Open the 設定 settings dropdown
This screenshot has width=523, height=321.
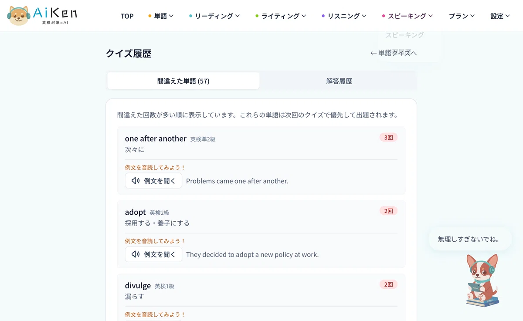(x=500, y=16)
